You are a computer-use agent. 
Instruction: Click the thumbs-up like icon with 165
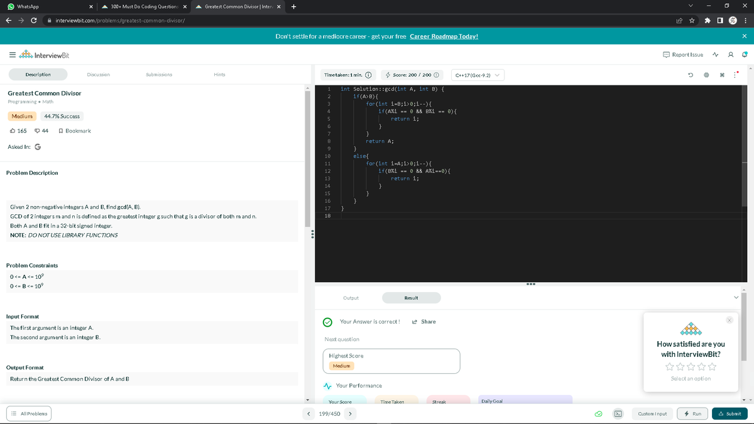click(x=14, y=131)
